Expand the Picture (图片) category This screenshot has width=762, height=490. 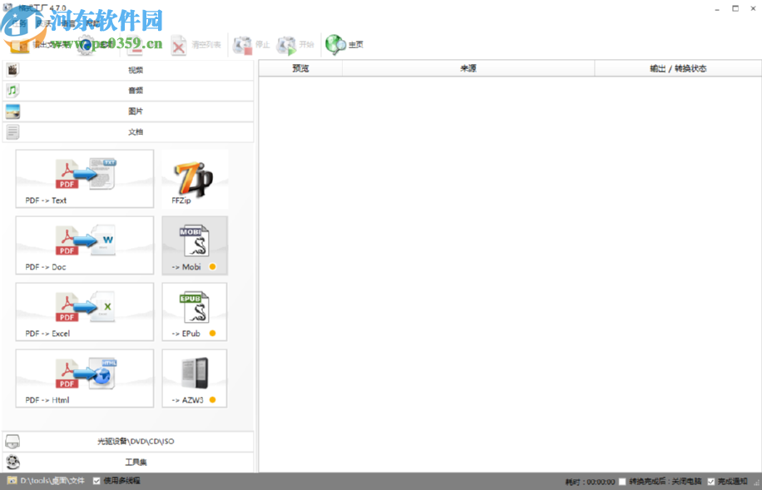tap(128, 111)
